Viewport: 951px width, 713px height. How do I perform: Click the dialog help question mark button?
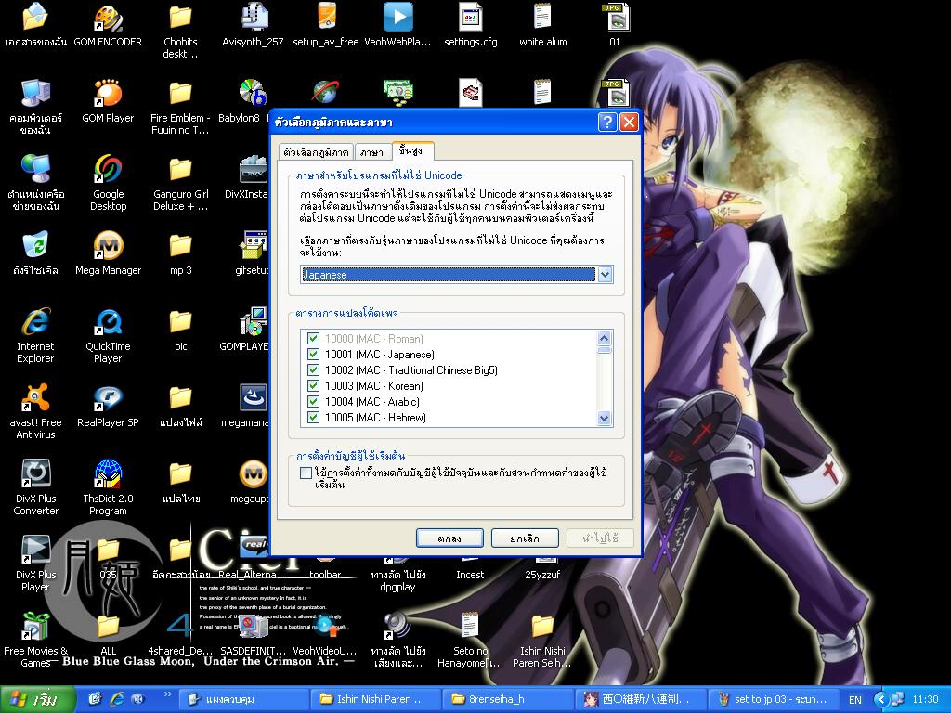607,123
